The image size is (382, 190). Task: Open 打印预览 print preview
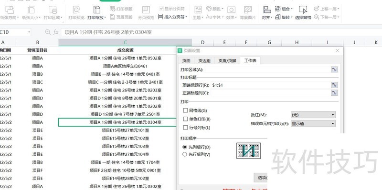(x=76, y=13)
